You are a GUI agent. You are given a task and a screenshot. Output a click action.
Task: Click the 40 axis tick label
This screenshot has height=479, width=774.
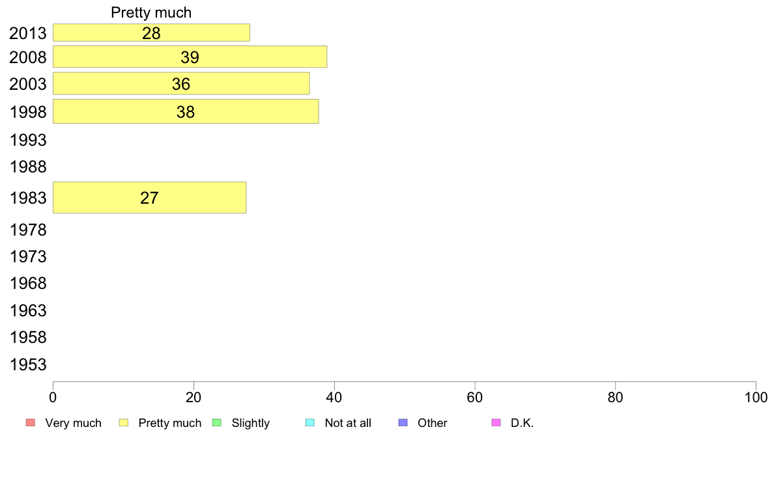point(334,398)
